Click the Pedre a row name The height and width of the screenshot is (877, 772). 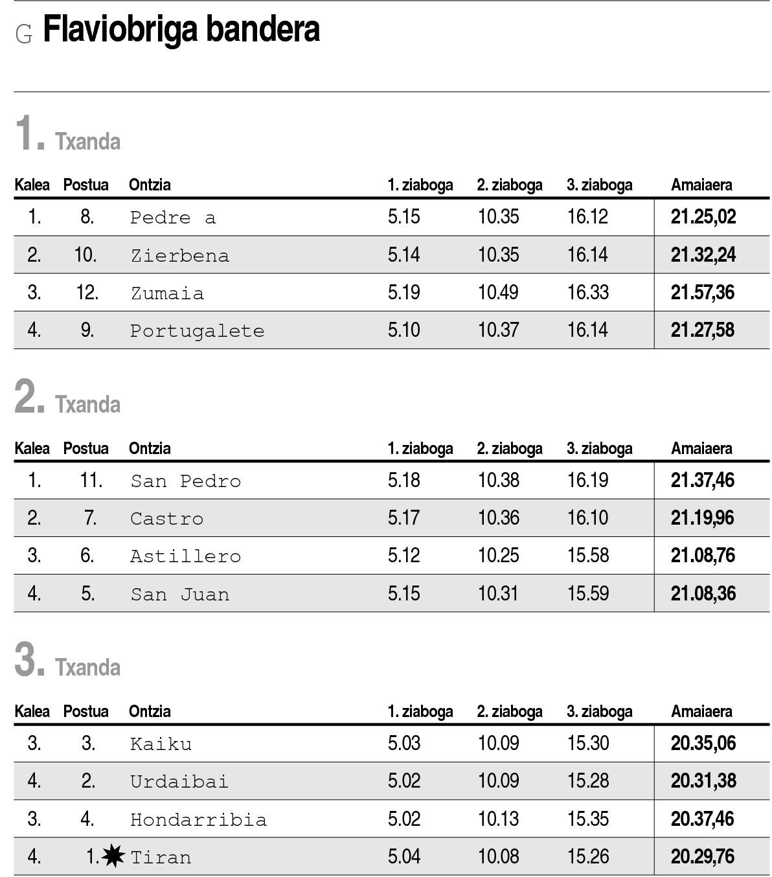point(172,218)
